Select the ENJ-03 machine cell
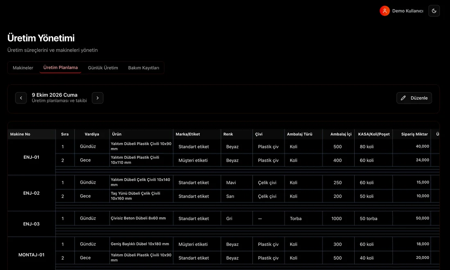This screenshot has height=270, width=450. coord(31,224)
